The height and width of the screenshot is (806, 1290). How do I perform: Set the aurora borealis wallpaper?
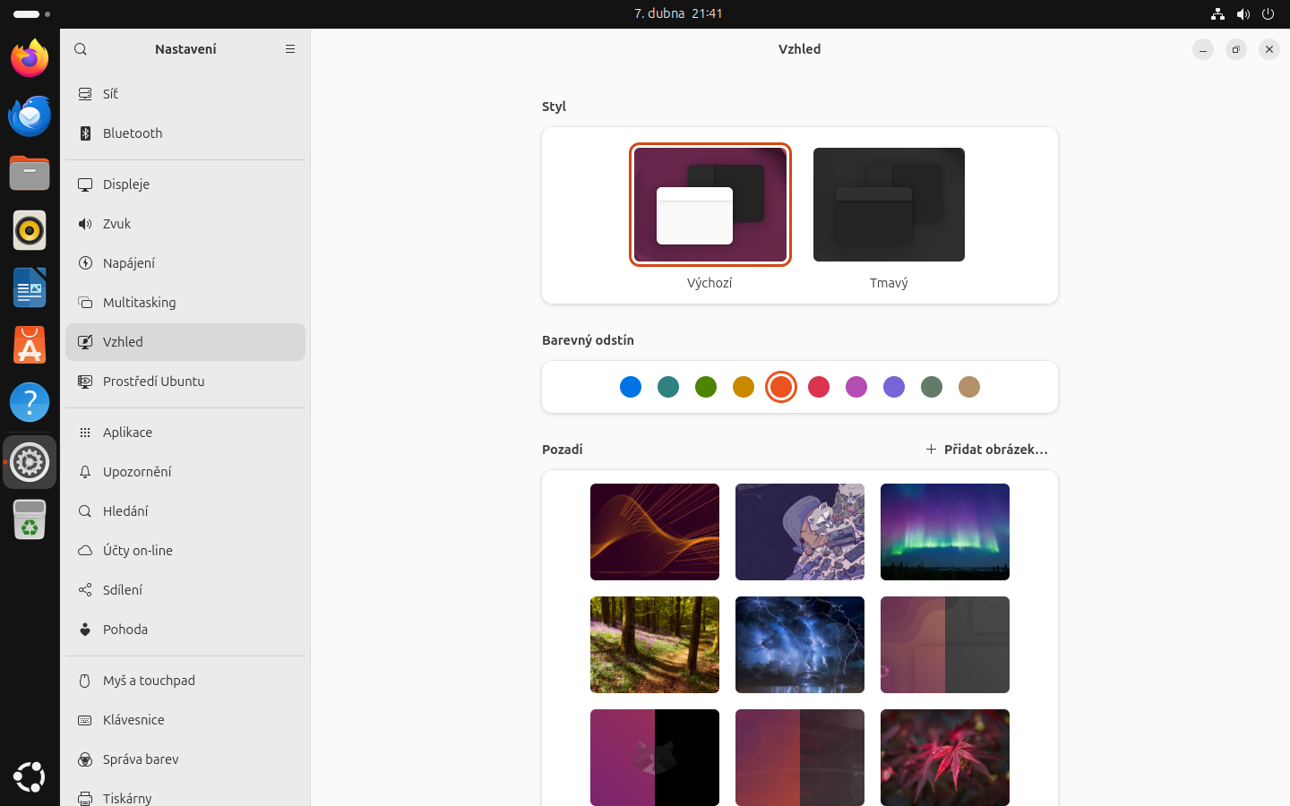(944, 532)
